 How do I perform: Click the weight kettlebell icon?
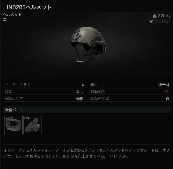[155, 16]
